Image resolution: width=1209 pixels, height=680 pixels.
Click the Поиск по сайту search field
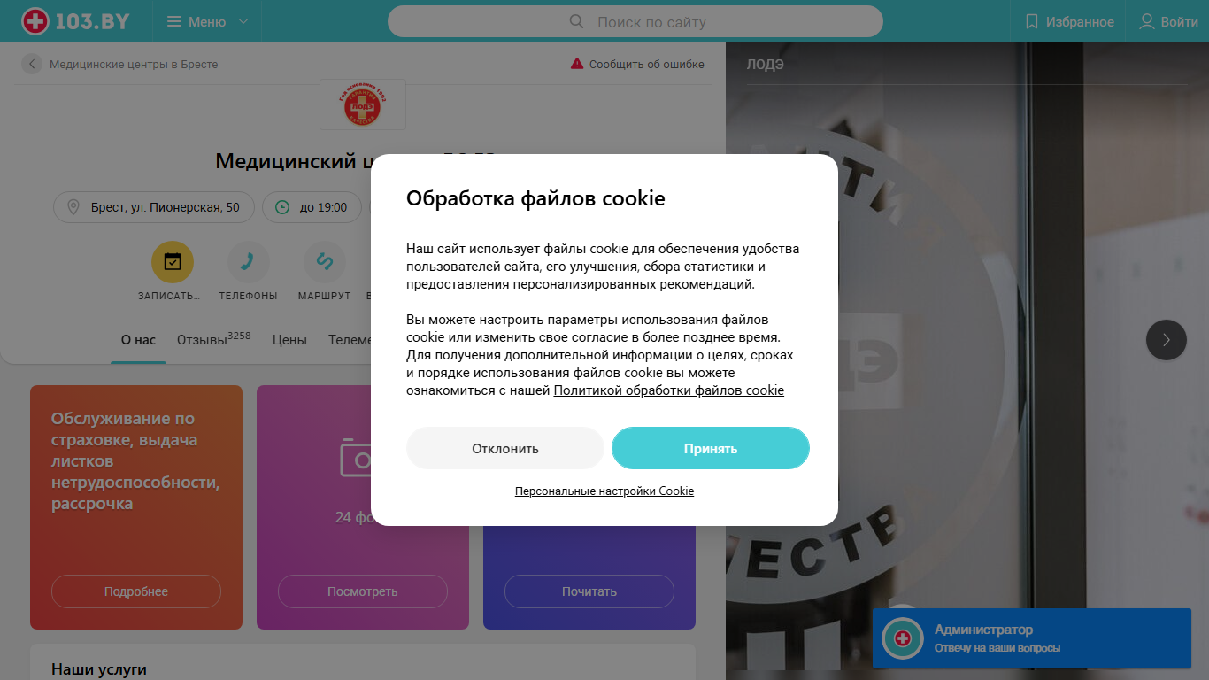[x=635, y=21]
